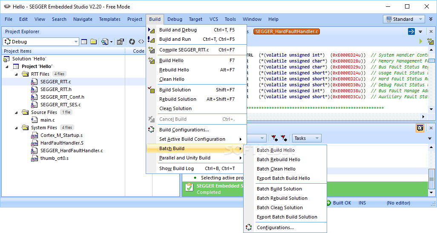Click the editor horizontal scroll right arrow
This screenshot has height=233, width=437.
[x=423, y=116]
